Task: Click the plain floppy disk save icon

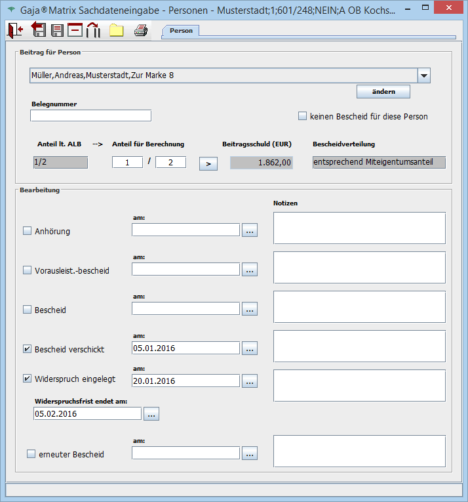Action: [57, 30]
